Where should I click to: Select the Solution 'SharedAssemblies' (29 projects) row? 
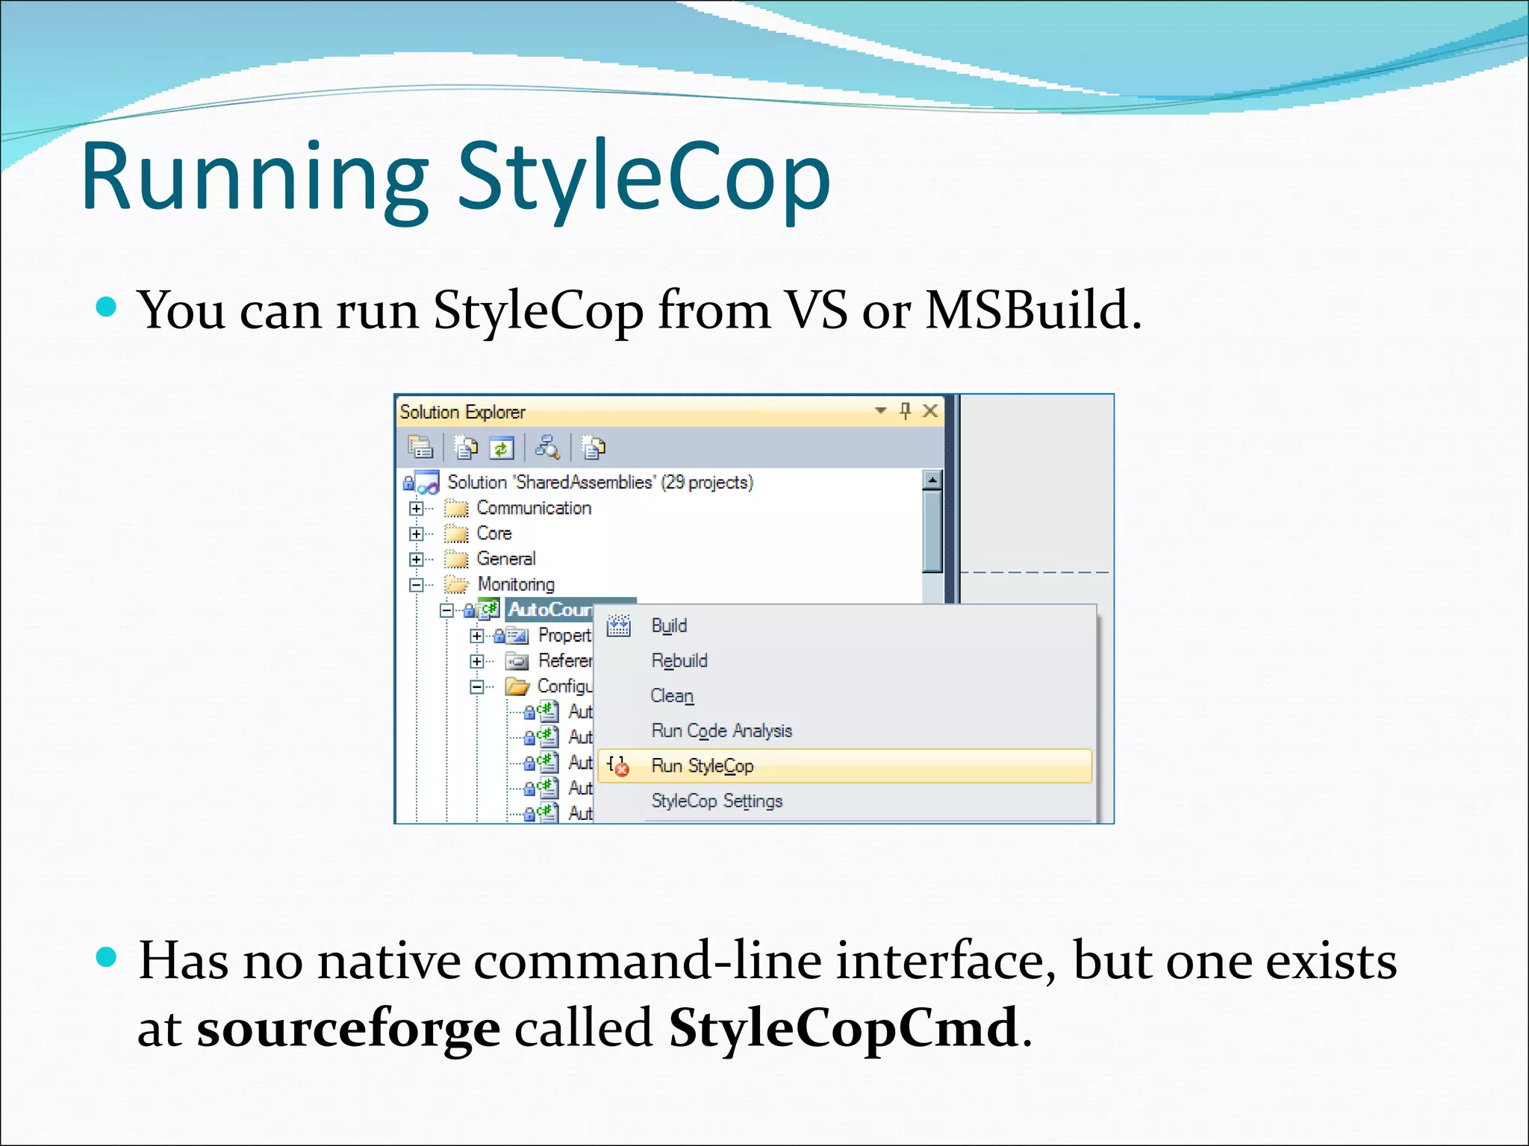[600, 483]
